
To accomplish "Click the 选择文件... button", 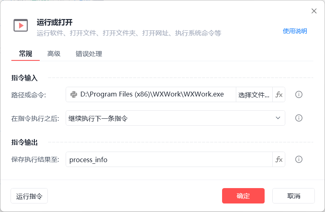I will click(254, 94).
